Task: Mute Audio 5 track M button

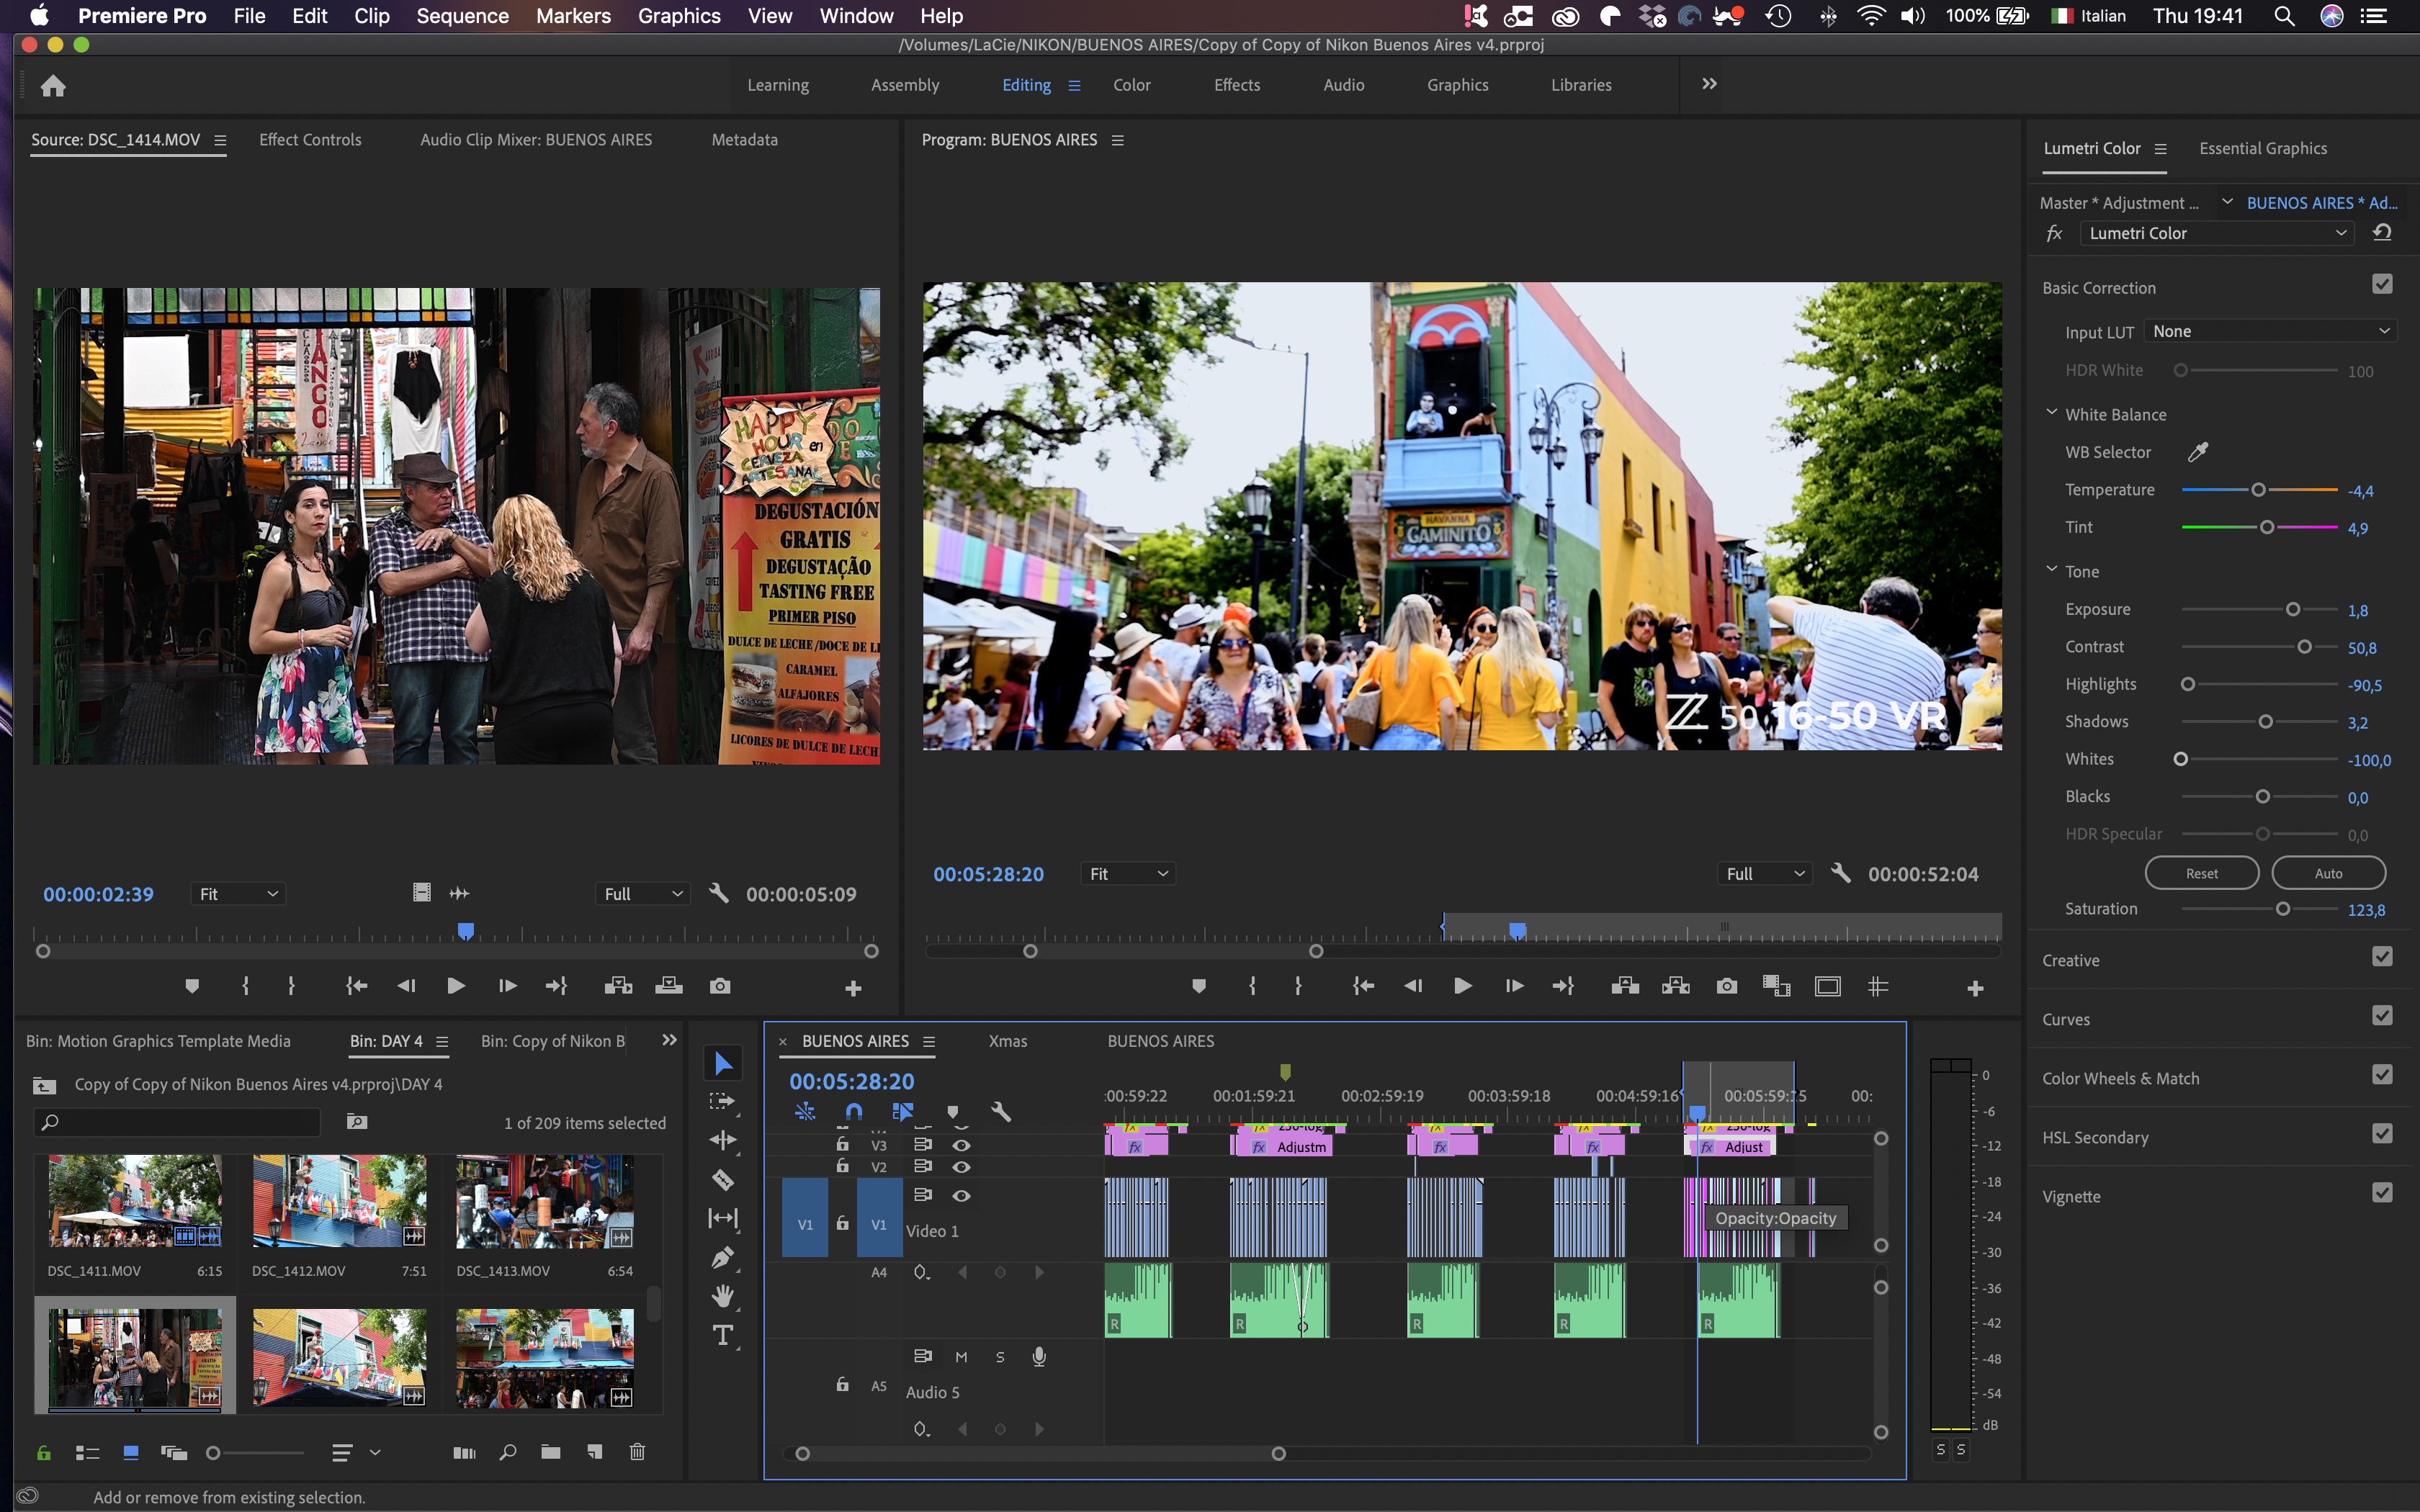Action: tap(961, 1357)
